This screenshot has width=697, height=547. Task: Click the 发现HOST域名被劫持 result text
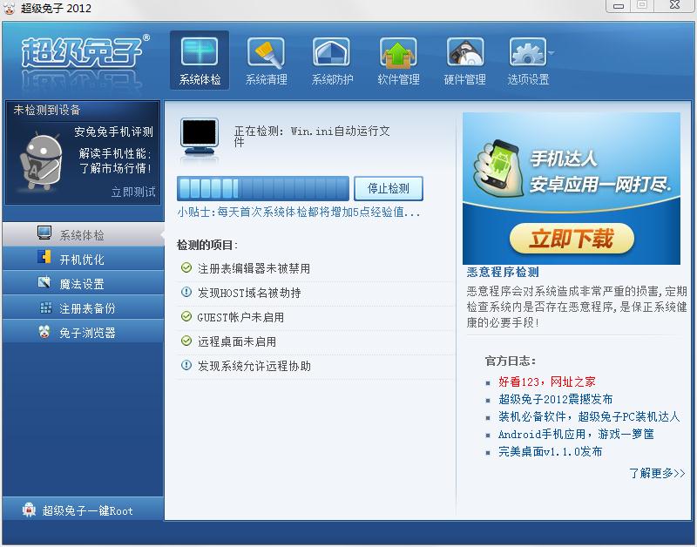[x=249, y=293]
